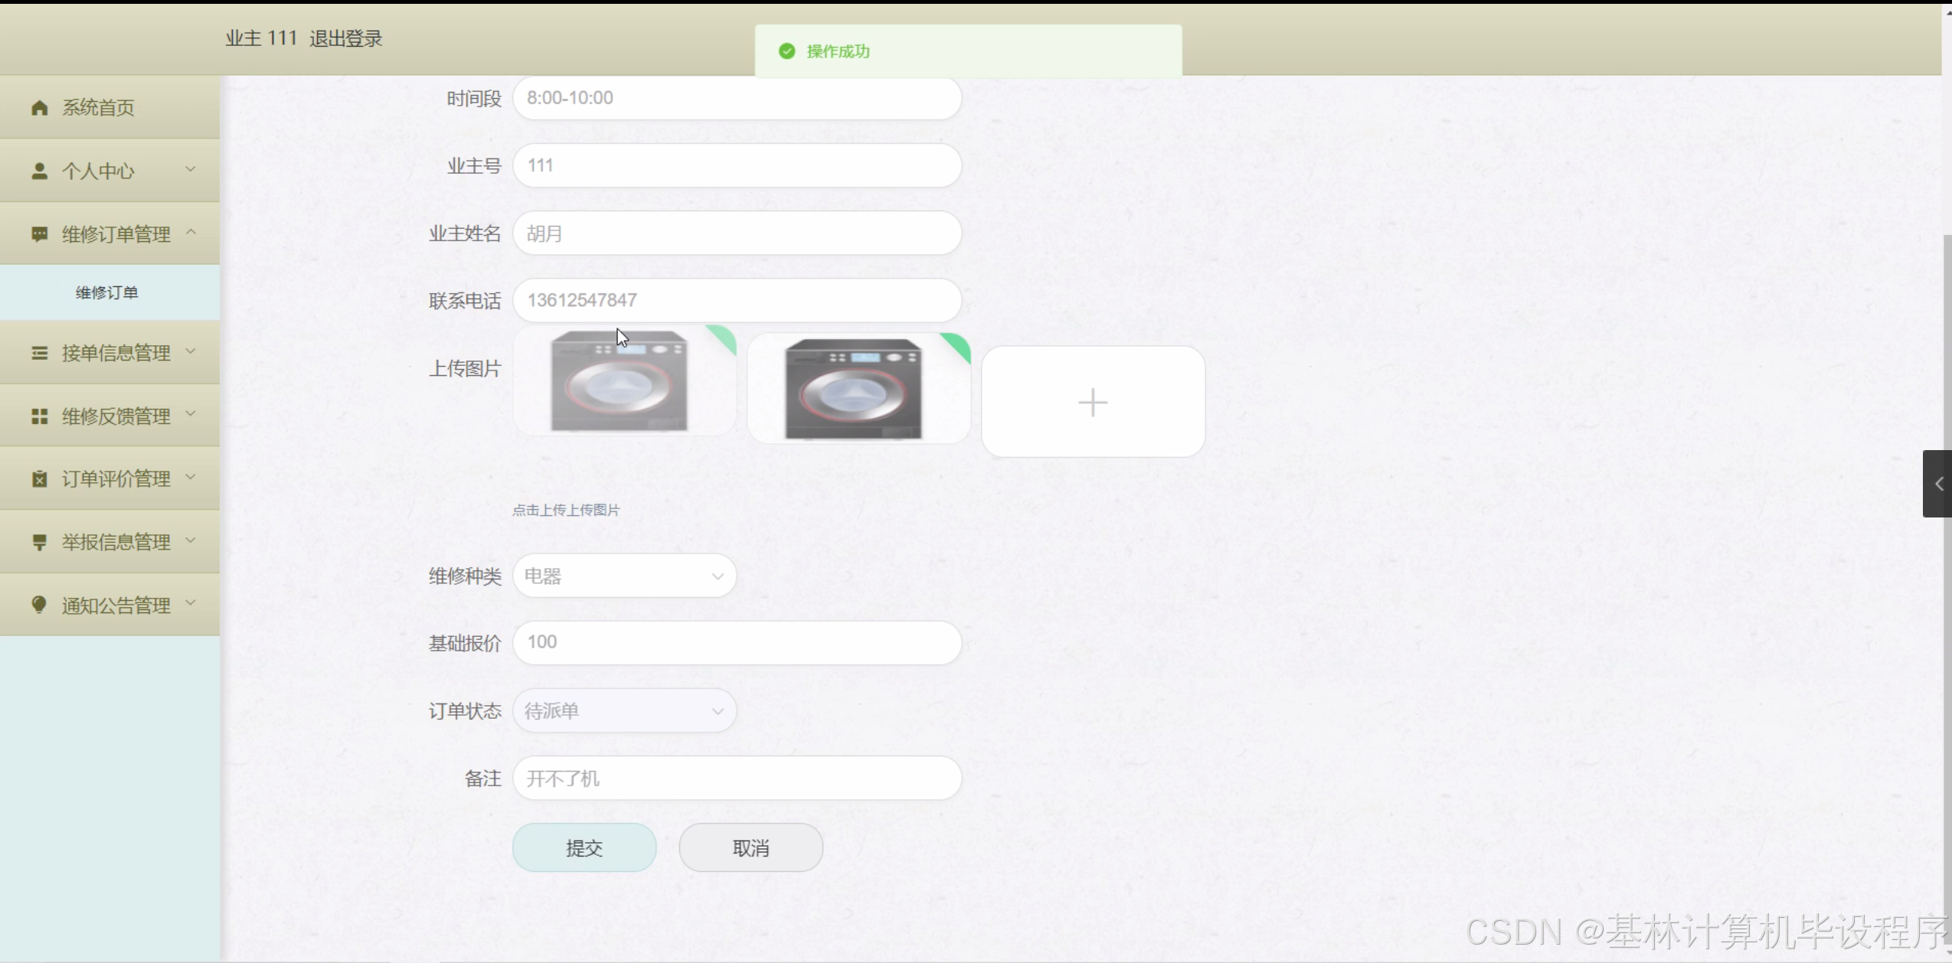Open the 维修种类 dropdown
1952x963 pixels.
[x=624, y=576]
